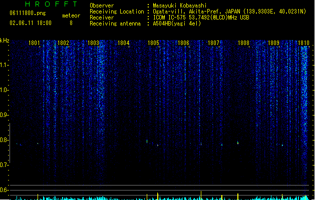Click the 0.7 frequency axis label
This screenshot has width=315, height=200.
click(x=4, y=165)
